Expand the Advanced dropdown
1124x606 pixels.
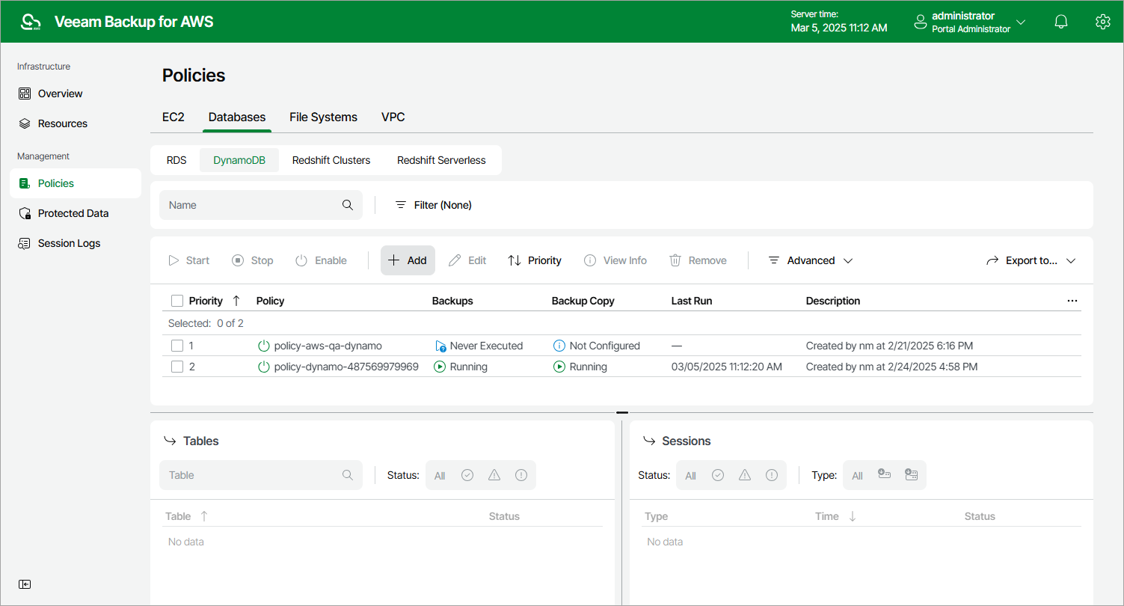coord(811,260)
